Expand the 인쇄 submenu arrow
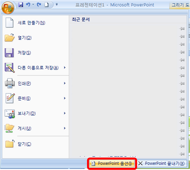190x170 pixels. (65, 83)
